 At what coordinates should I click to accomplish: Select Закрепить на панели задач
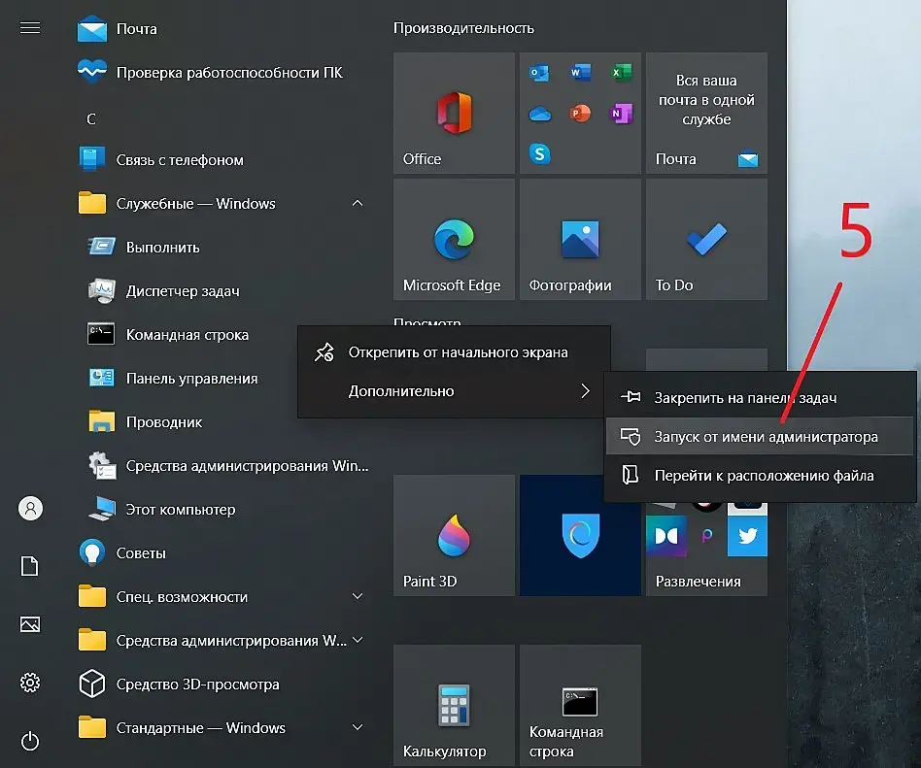coord(761,397)
